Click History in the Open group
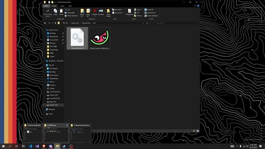 [138, 16]
